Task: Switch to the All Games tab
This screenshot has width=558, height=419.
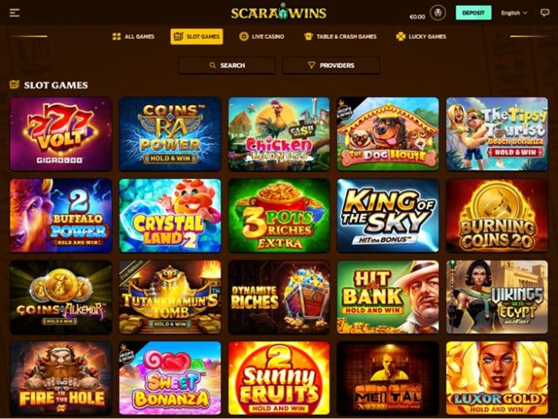Action: point(133,36)
